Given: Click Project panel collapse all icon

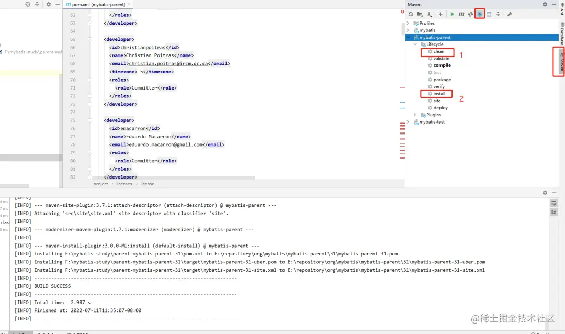Looking at the screenshot, I should 37,4.
